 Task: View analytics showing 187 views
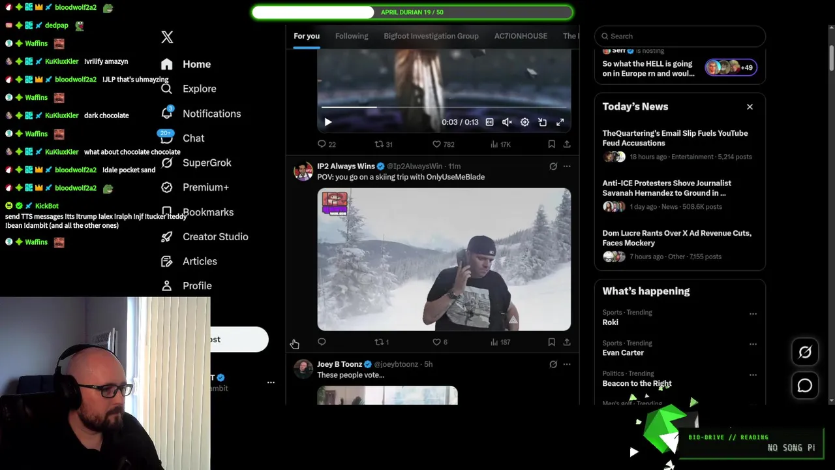tap(500, 342)
